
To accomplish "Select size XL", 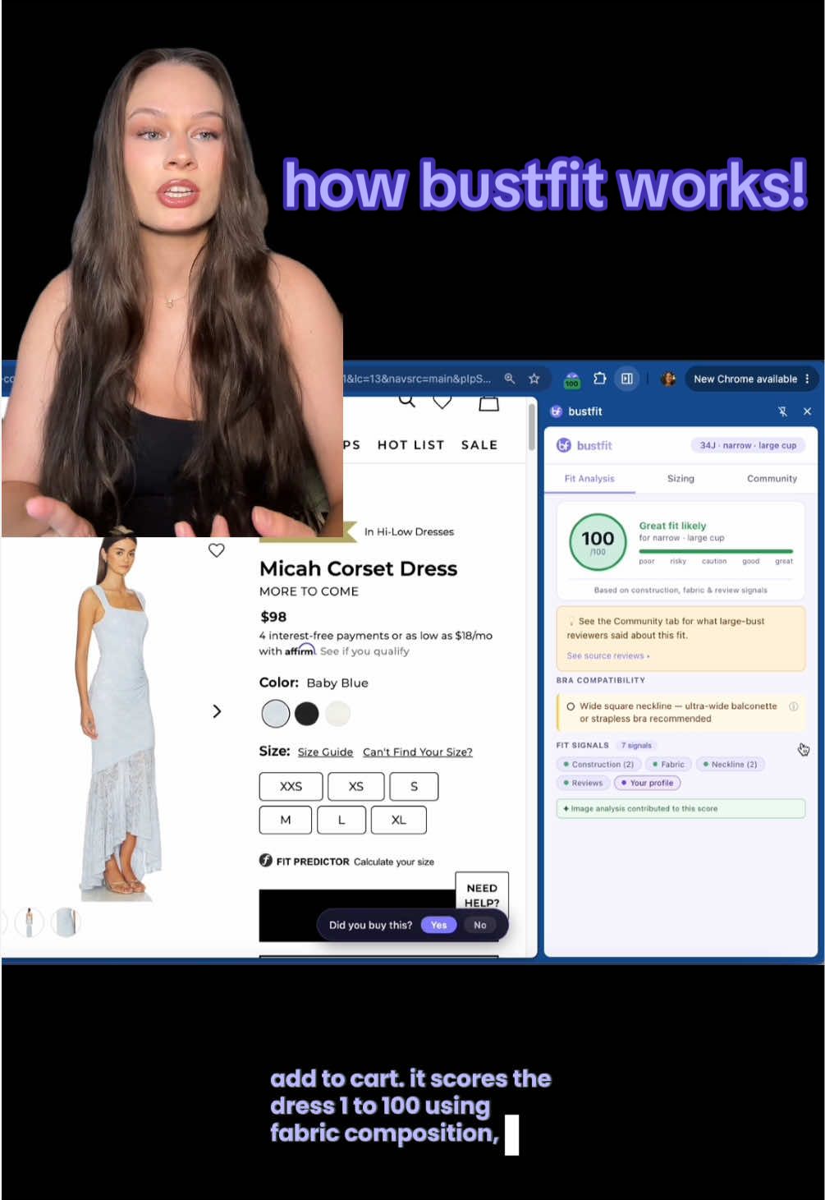I will pyautogui.click(x=399, y=820).
